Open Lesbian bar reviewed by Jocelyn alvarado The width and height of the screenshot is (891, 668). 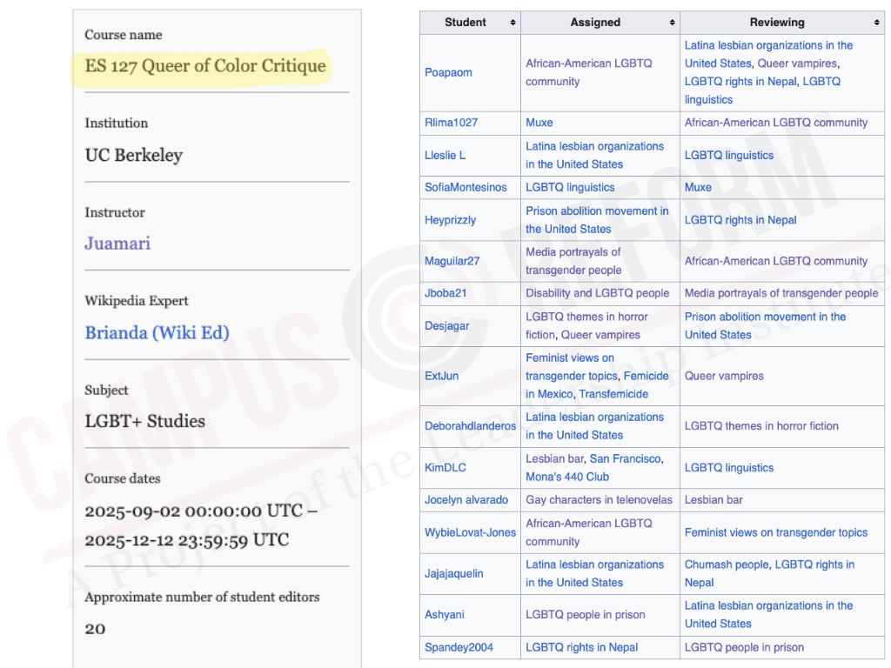713,500
